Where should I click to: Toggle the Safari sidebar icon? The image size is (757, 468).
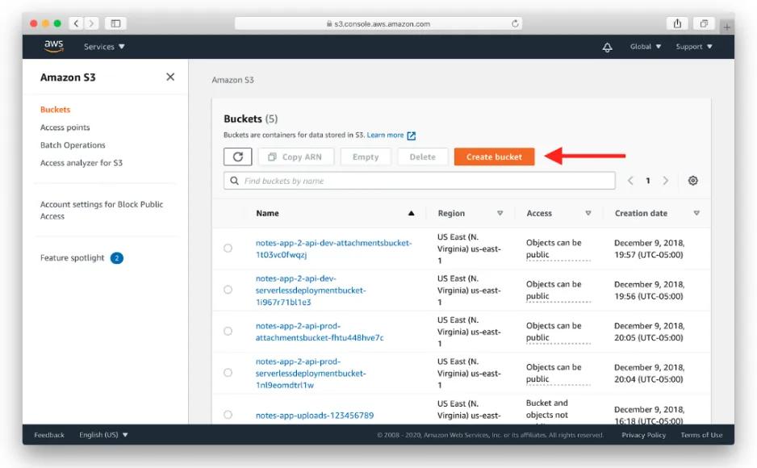pos(115,23)
